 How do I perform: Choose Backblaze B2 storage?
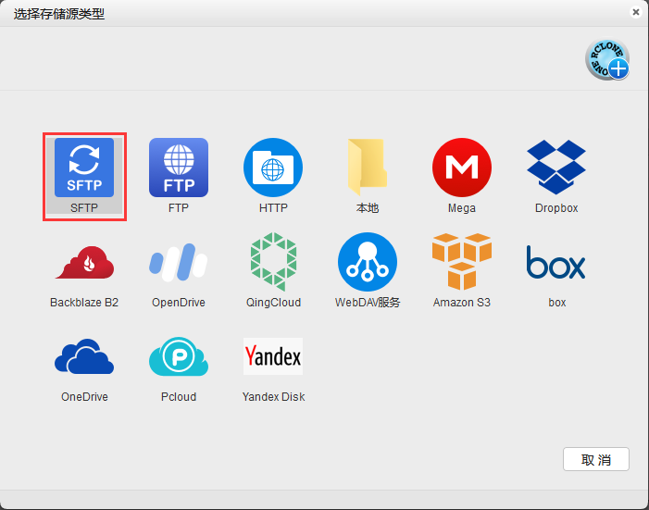tap(84, 263)
